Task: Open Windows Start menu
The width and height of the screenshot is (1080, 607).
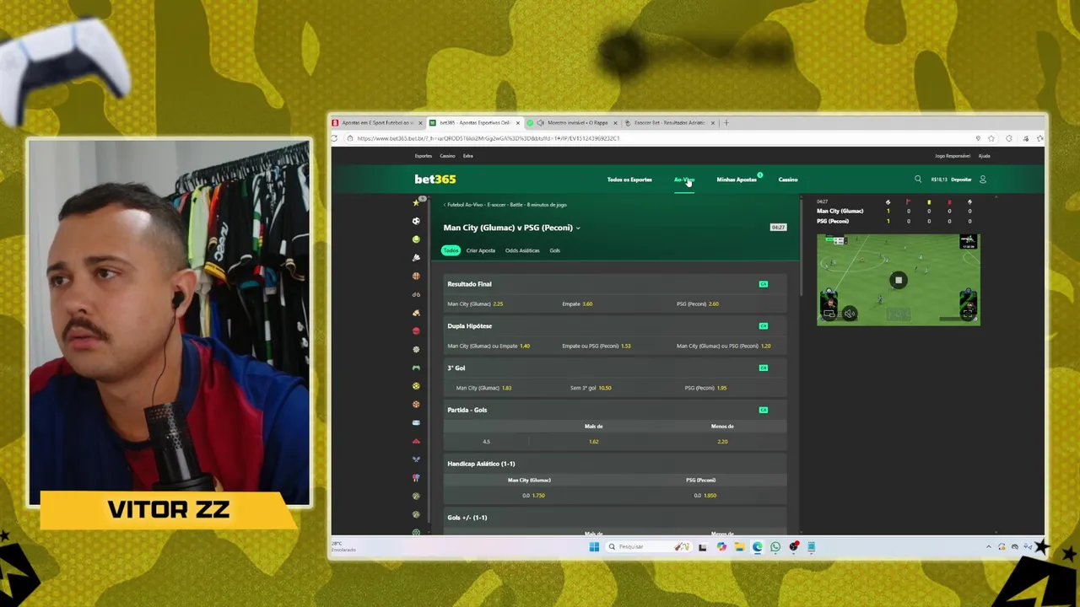Action: click(x=594, y=546)
